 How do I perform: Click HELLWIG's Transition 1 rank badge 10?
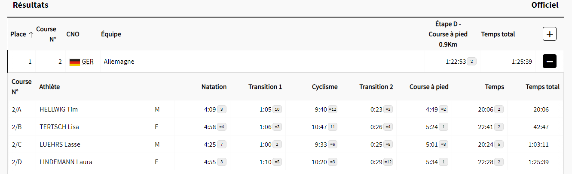click(277, 109)
